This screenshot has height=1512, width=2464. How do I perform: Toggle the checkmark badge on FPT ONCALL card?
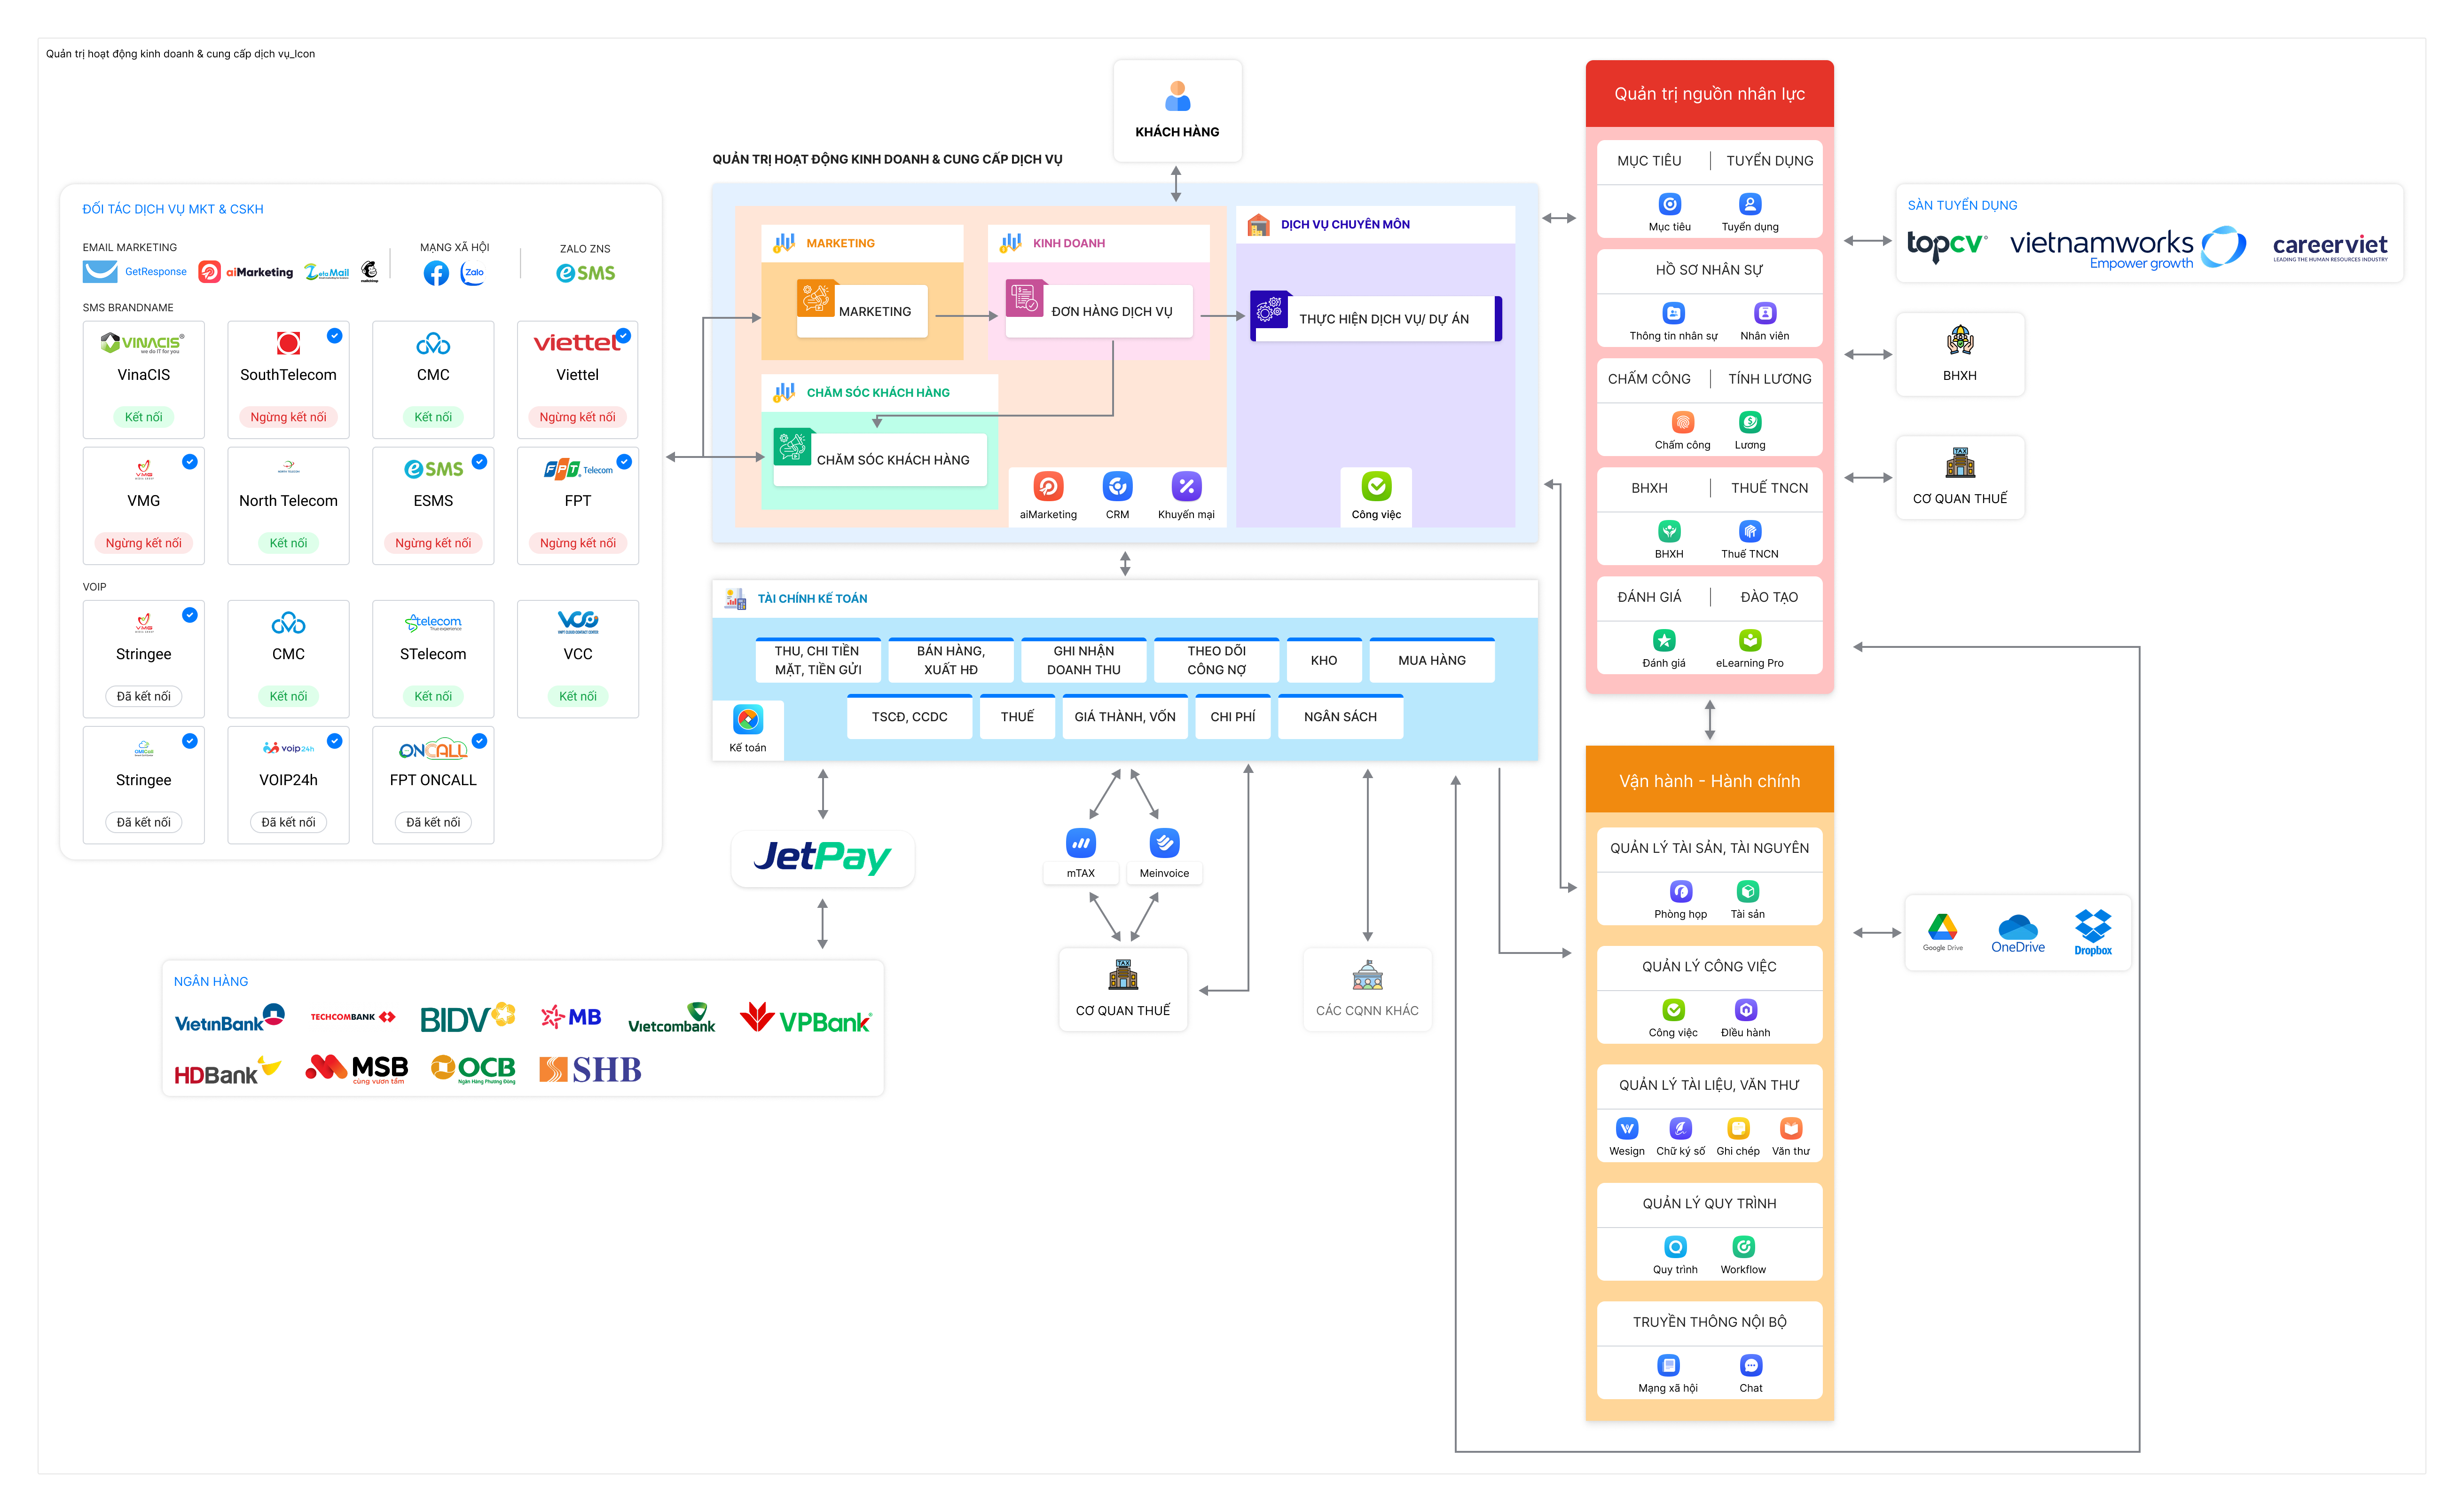click(x=479, y=741)
